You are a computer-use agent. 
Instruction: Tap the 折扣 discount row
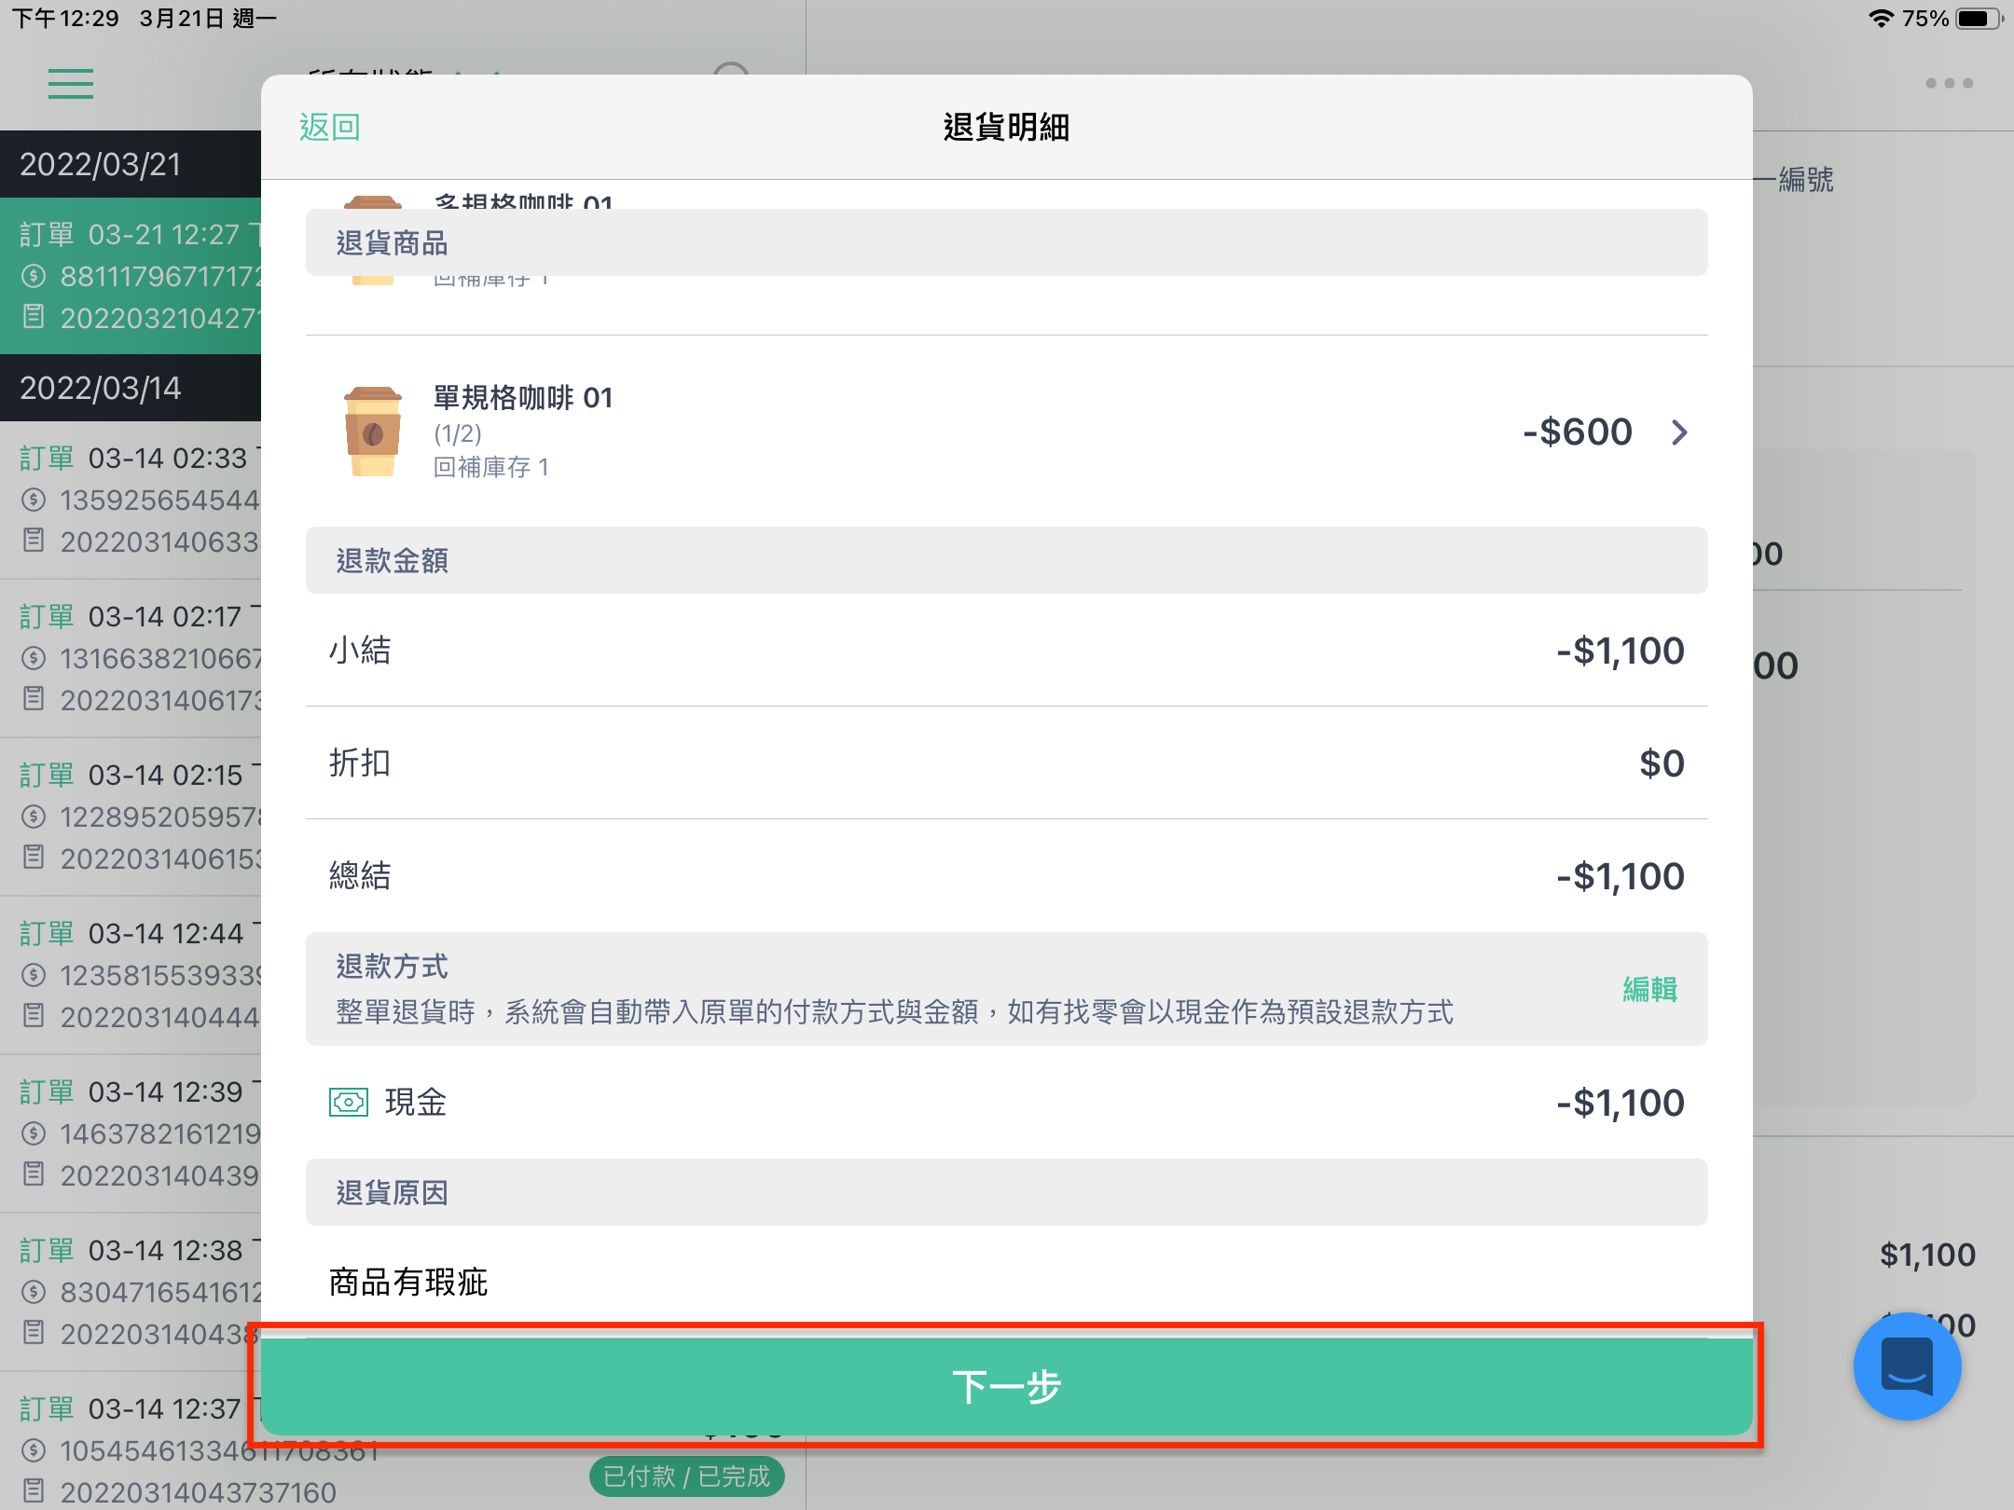point(1006,762)
